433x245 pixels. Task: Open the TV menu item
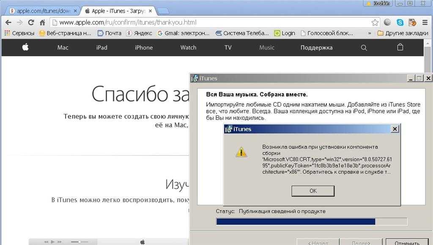click(x=228, y=47)
